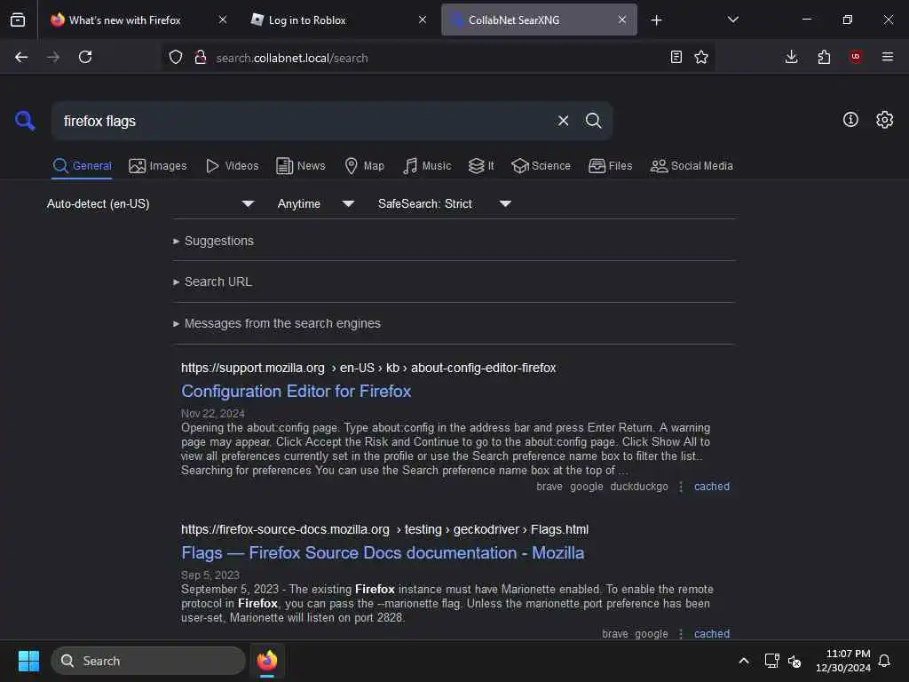
Task: Open notifications bell in taskbar
Action: point(885,661)
